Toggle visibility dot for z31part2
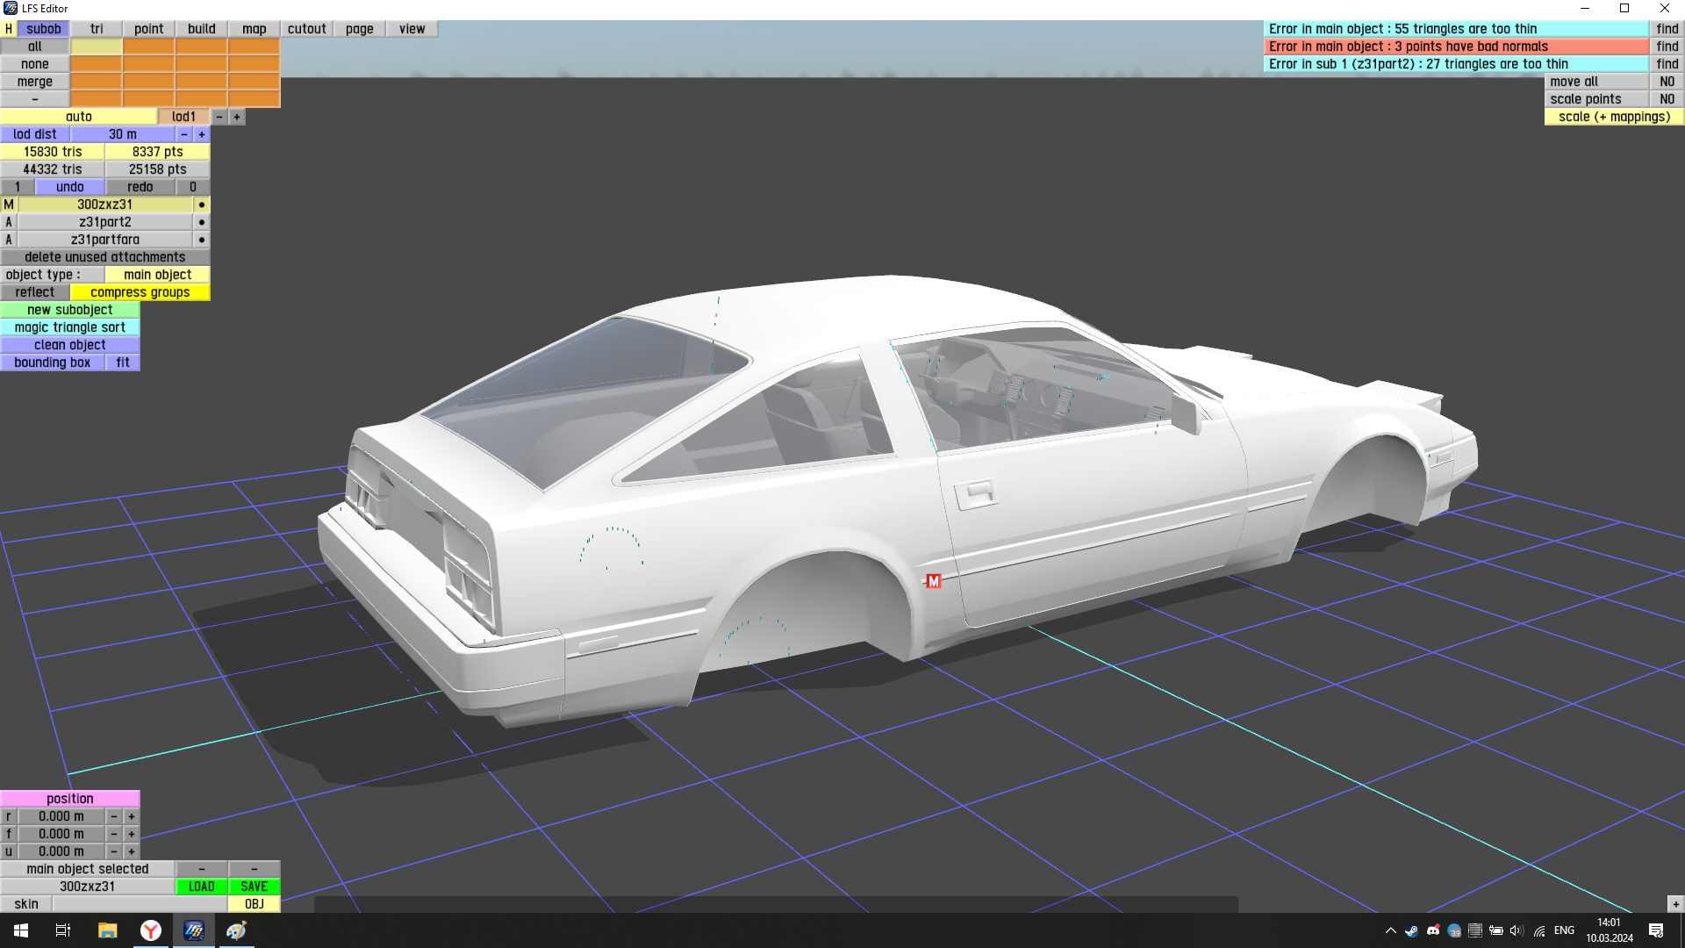Viewport: 1685px width, 948px height. 202,222
